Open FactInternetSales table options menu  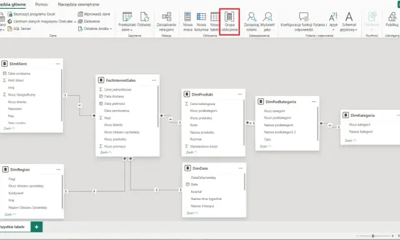point(154,81)
